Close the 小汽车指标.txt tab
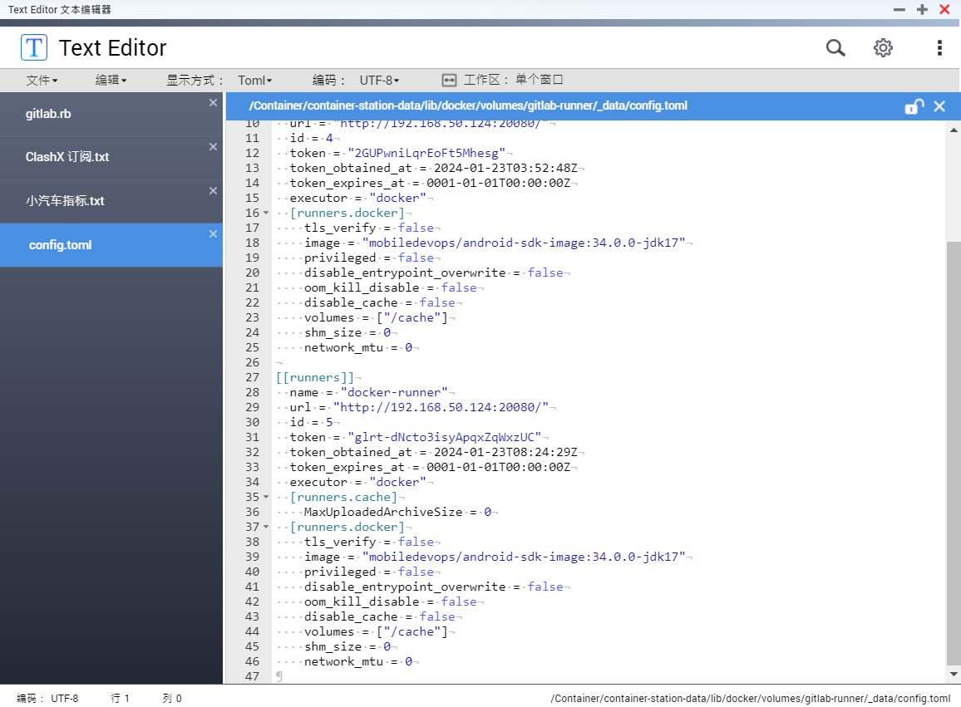 (213, 190)
